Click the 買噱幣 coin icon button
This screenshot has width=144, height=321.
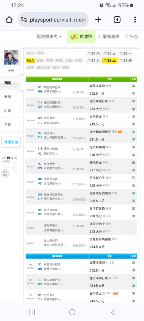click(x=81, y=37)
